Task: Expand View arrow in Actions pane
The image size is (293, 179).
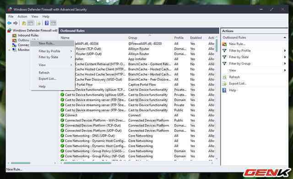Action: tap(285, 70)
